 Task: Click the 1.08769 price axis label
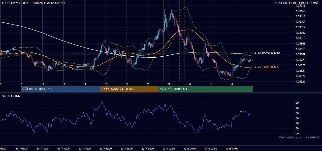(x=301, y=54)
